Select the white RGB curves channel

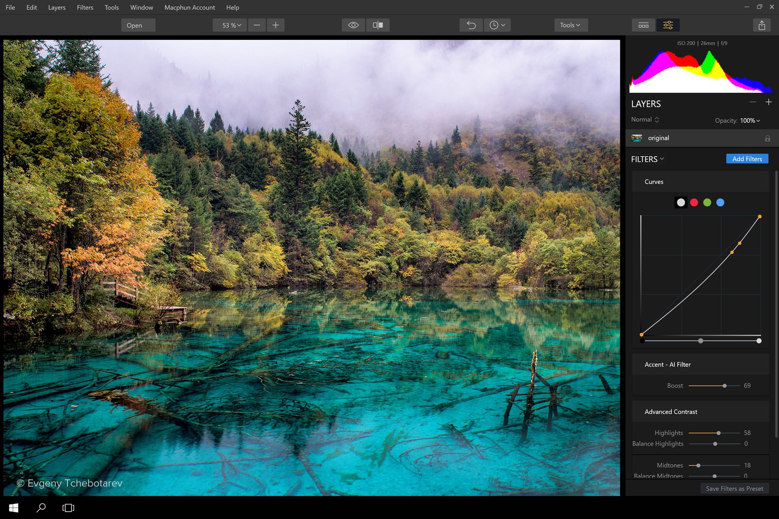[681, 203]
